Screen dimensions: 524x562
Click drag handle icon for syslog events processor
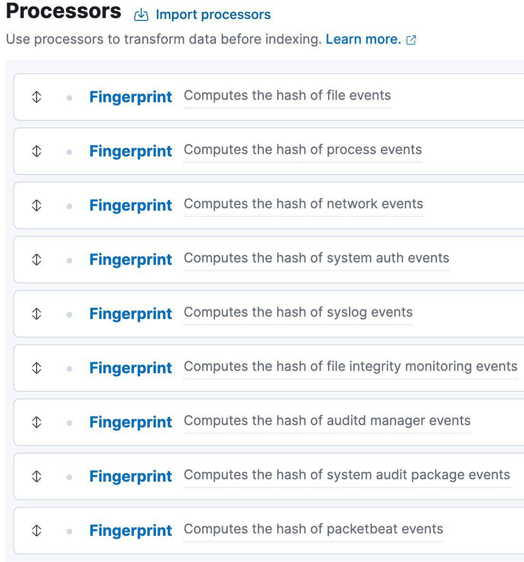37,314
